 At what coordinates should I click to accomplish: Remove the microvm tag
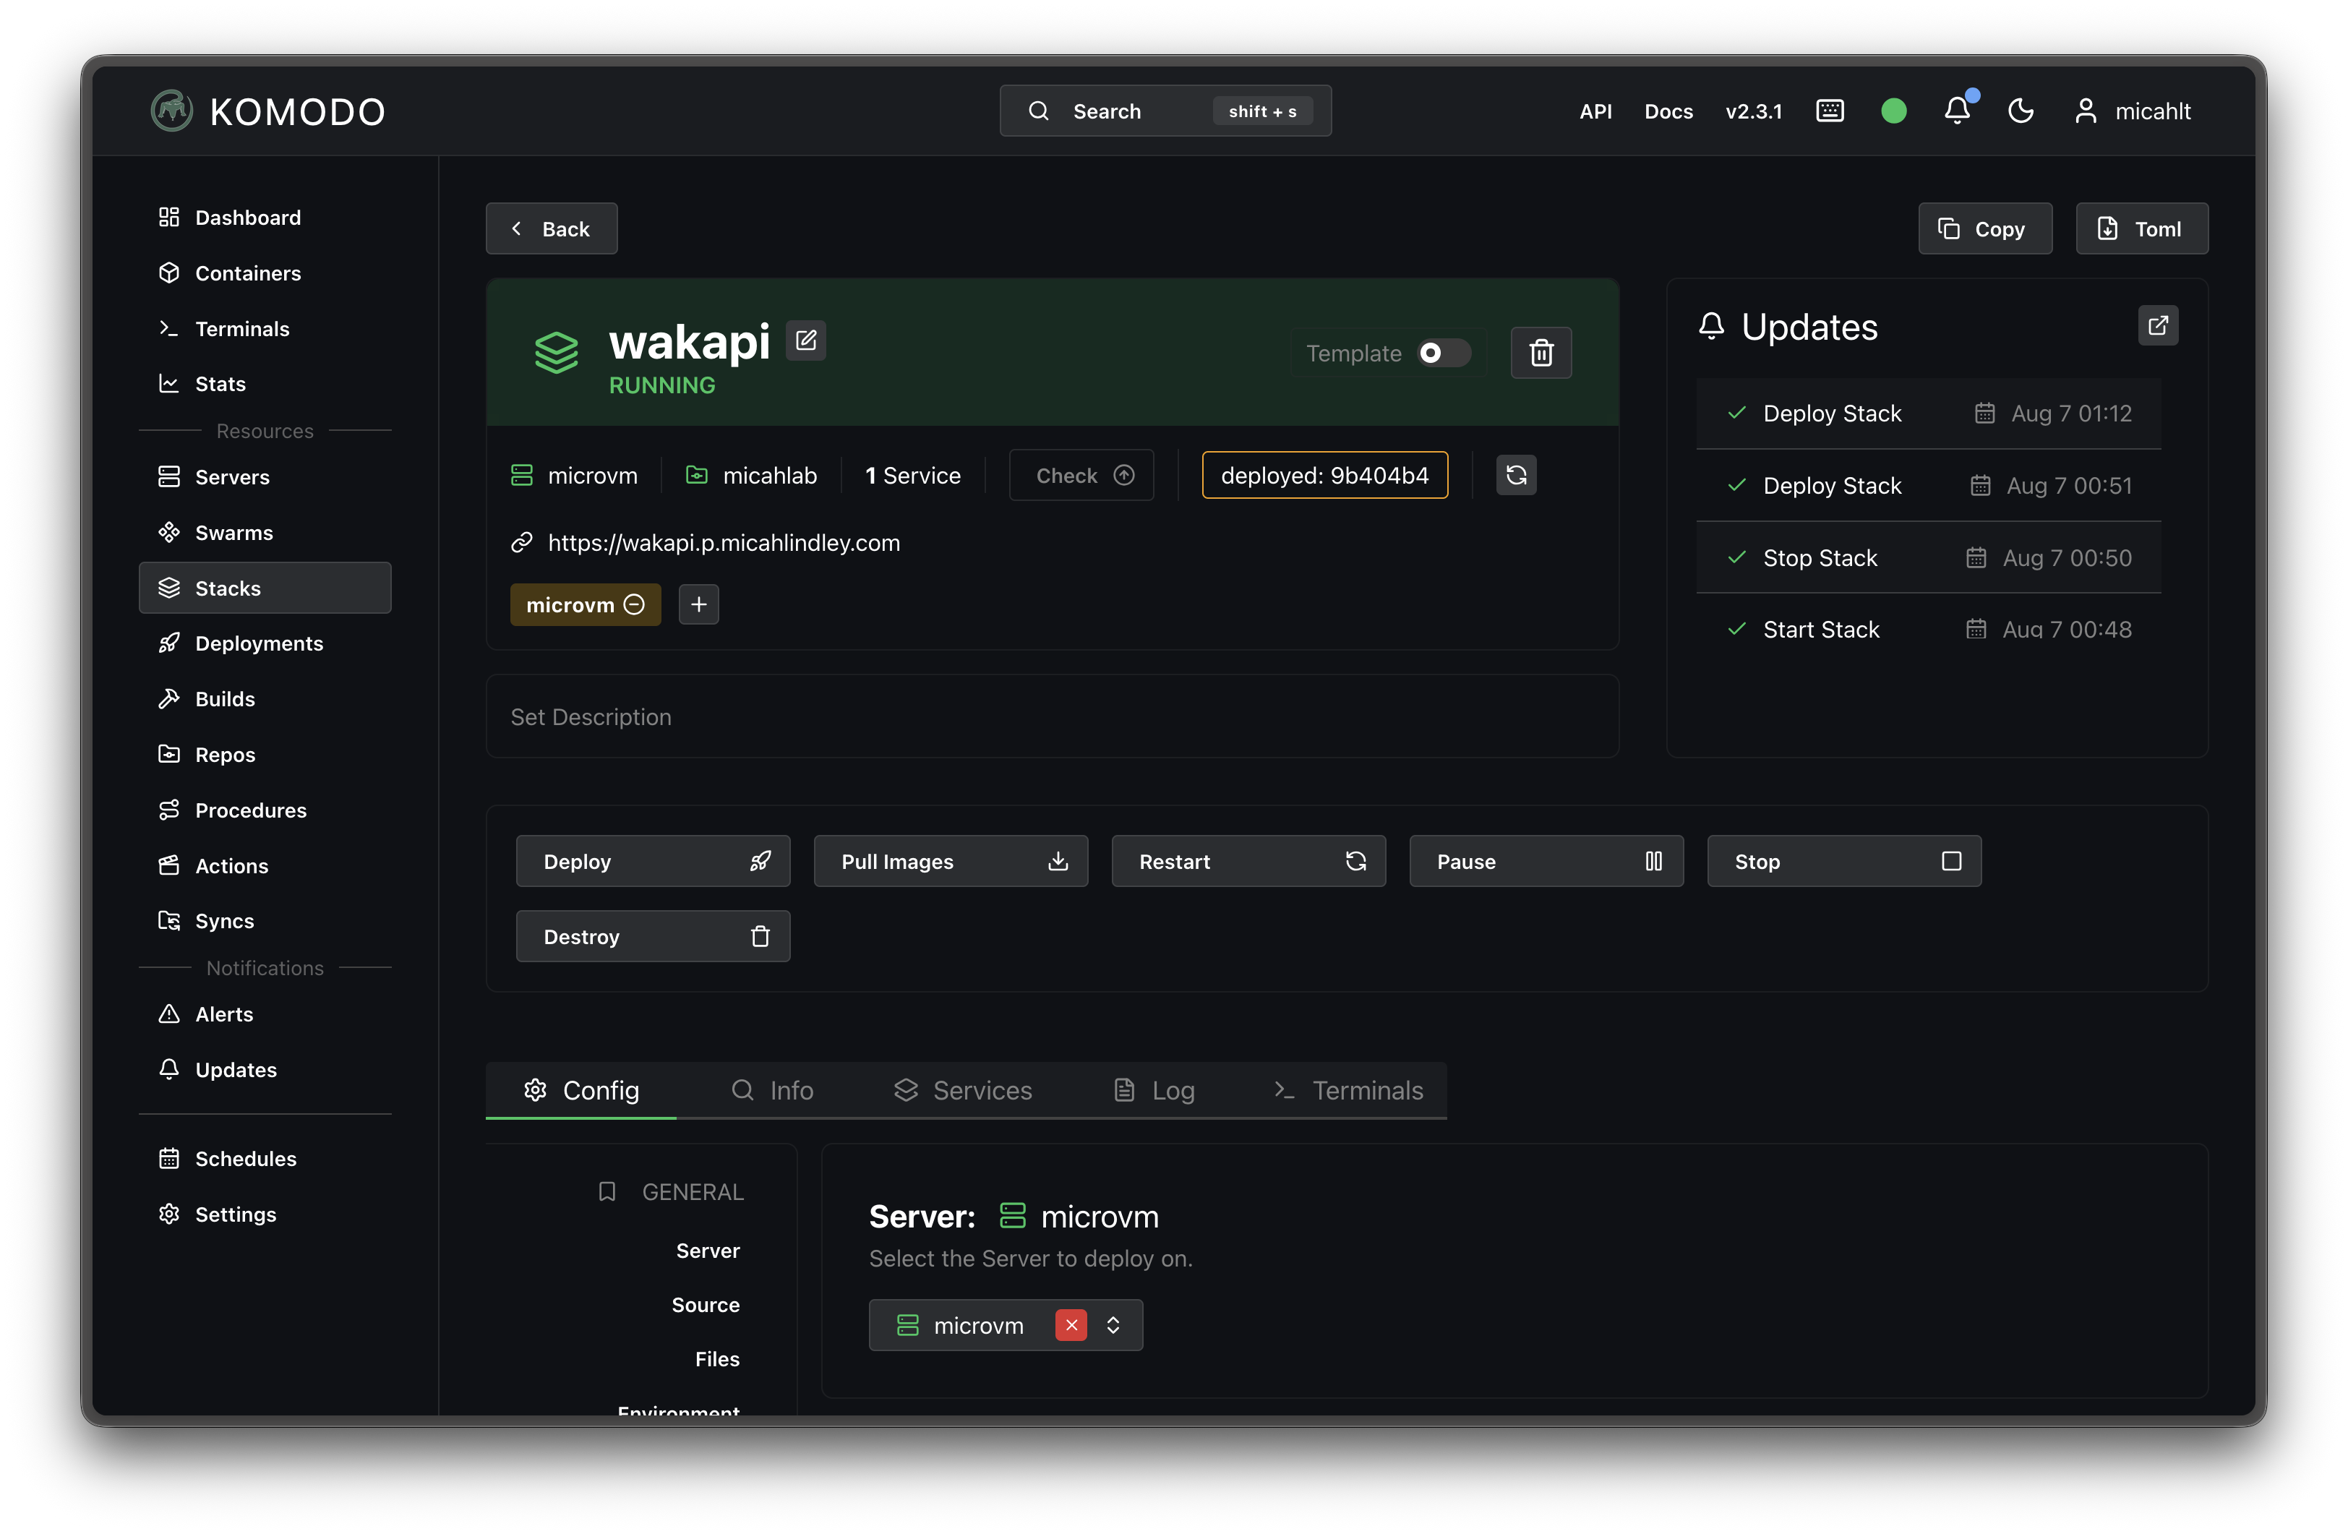pos(635,605)
